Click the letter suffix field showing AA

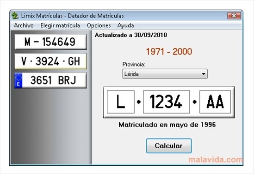click(x=215, y=102)
